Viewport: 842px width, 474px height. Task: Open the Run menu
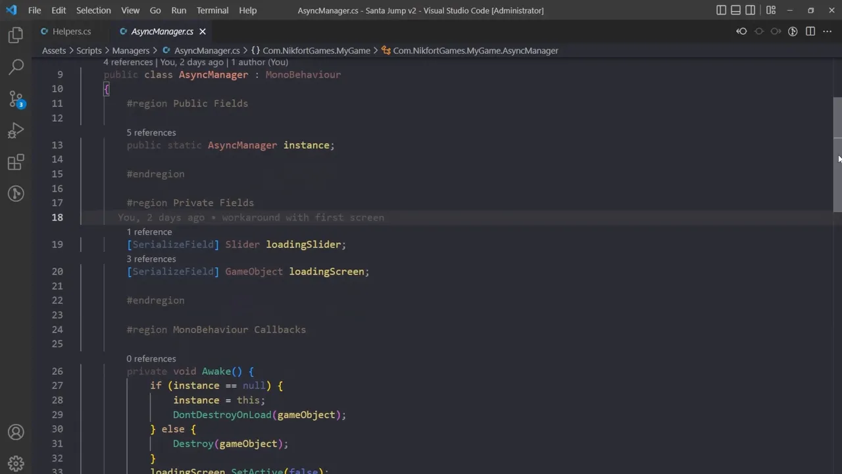pos(178,11)
